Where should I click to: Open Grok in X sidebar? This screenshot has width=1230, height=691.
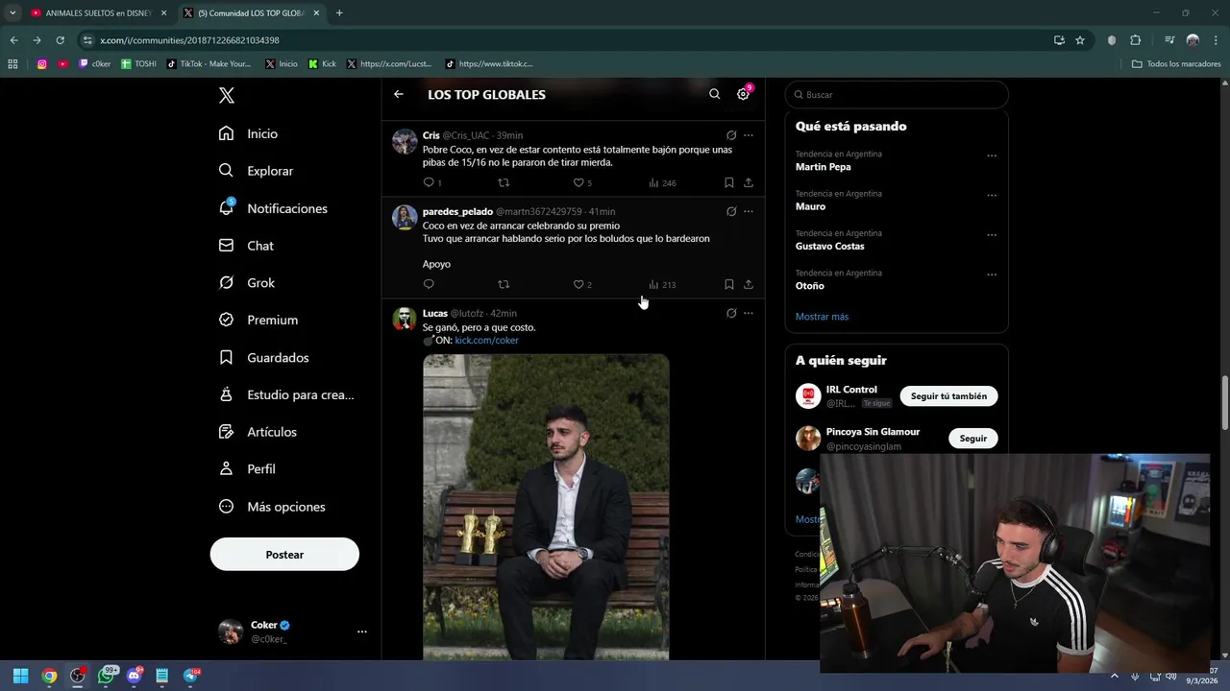pos(247,283)
